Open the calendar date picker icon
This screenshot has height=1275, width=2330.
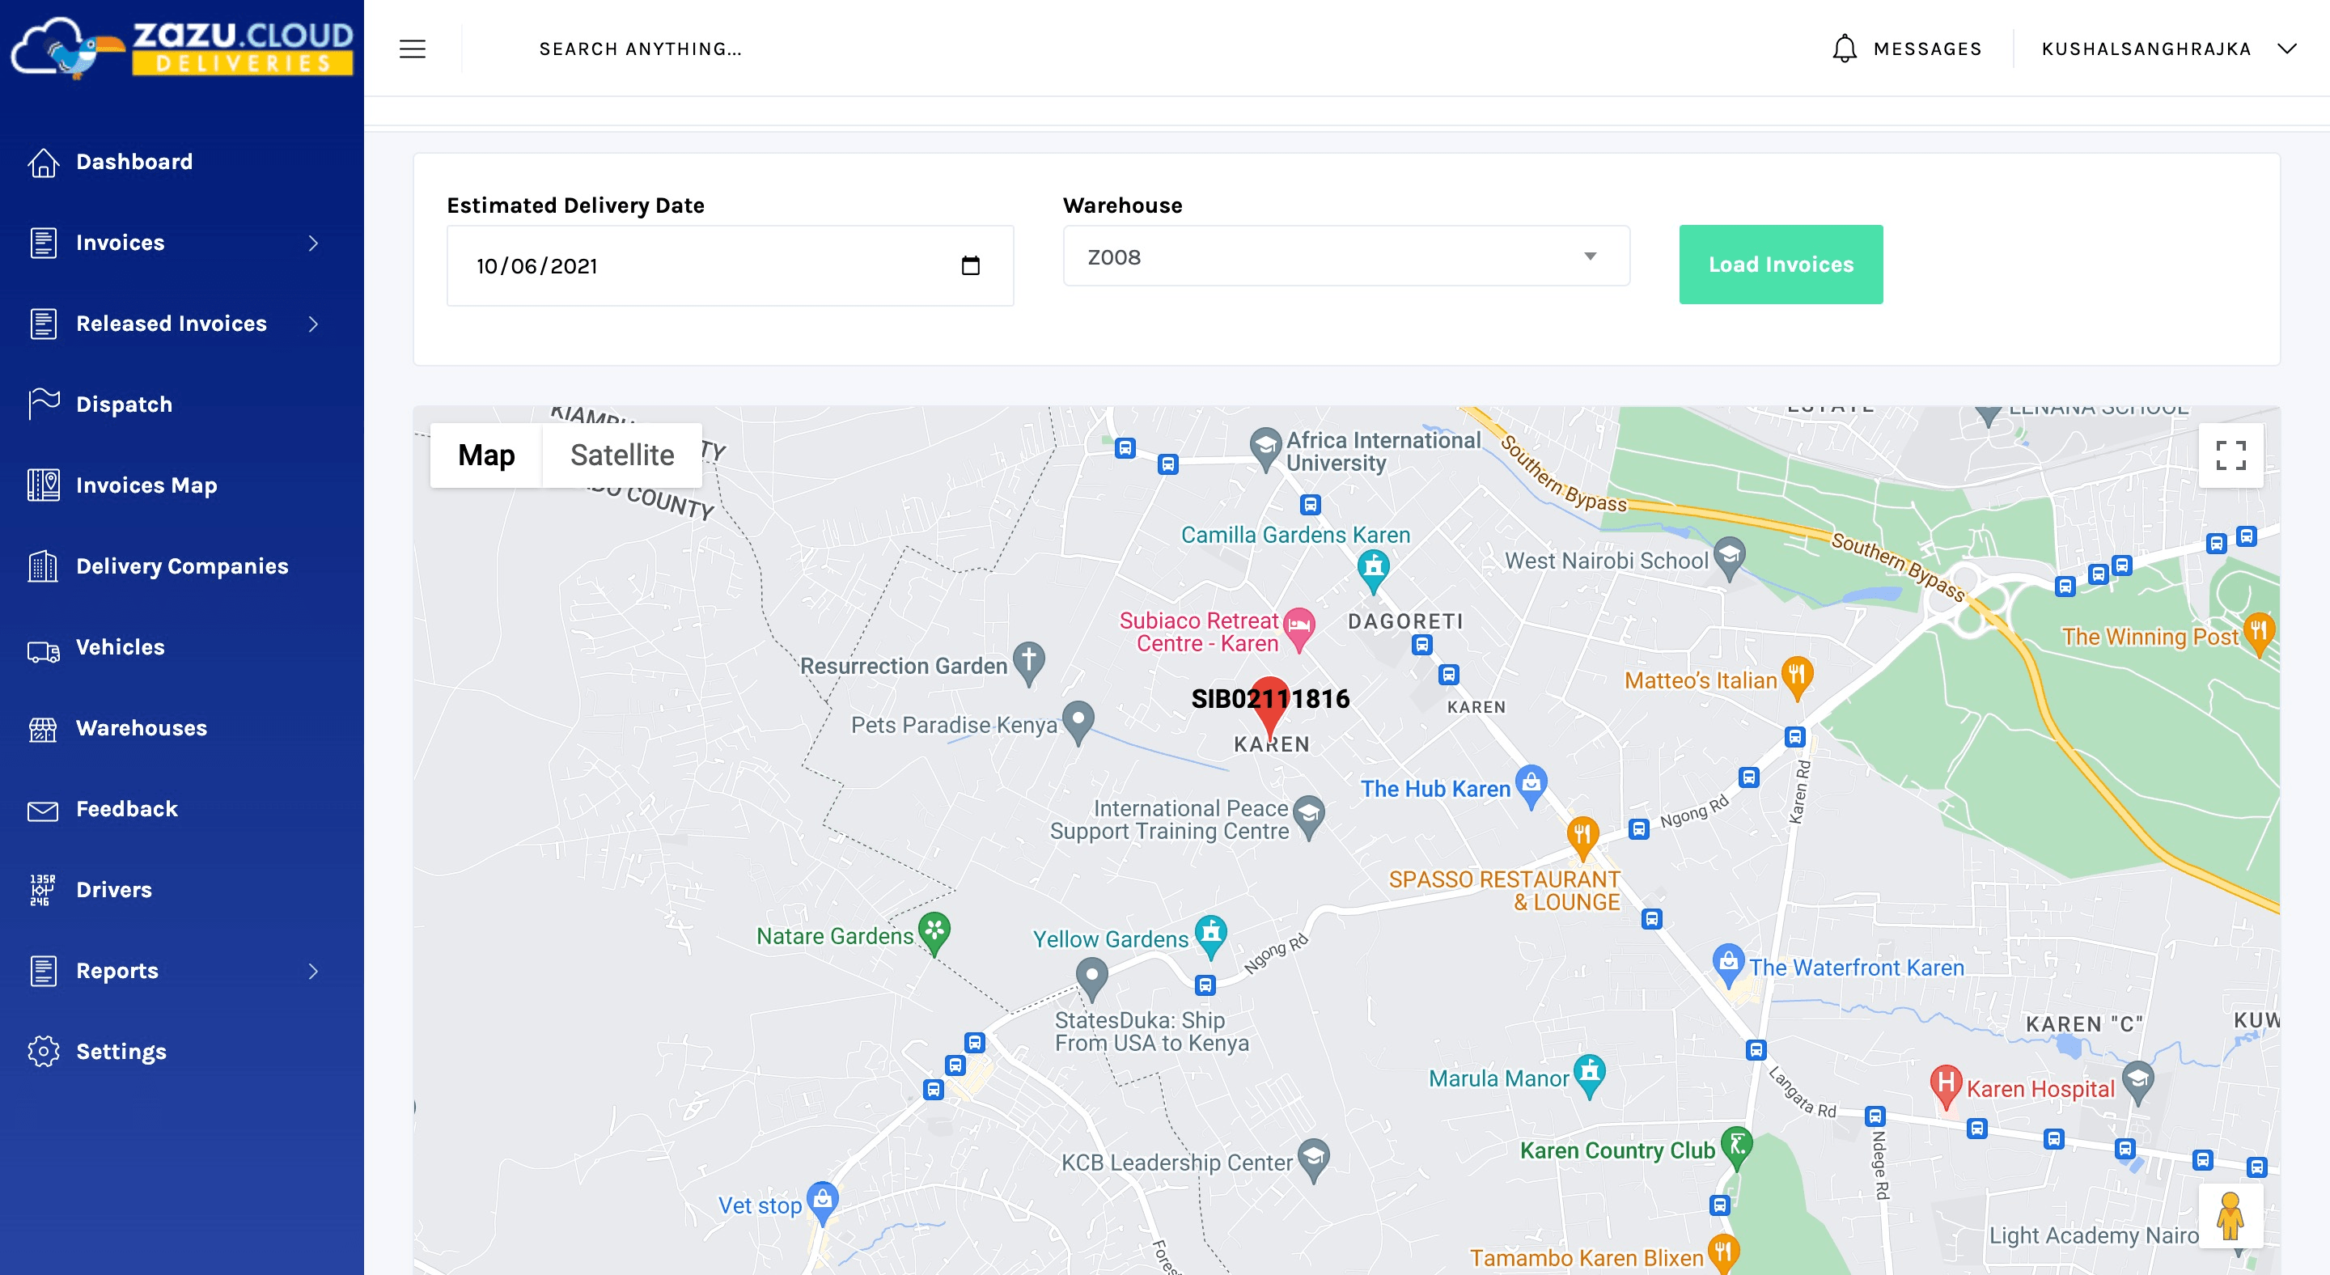pos(971,266)
